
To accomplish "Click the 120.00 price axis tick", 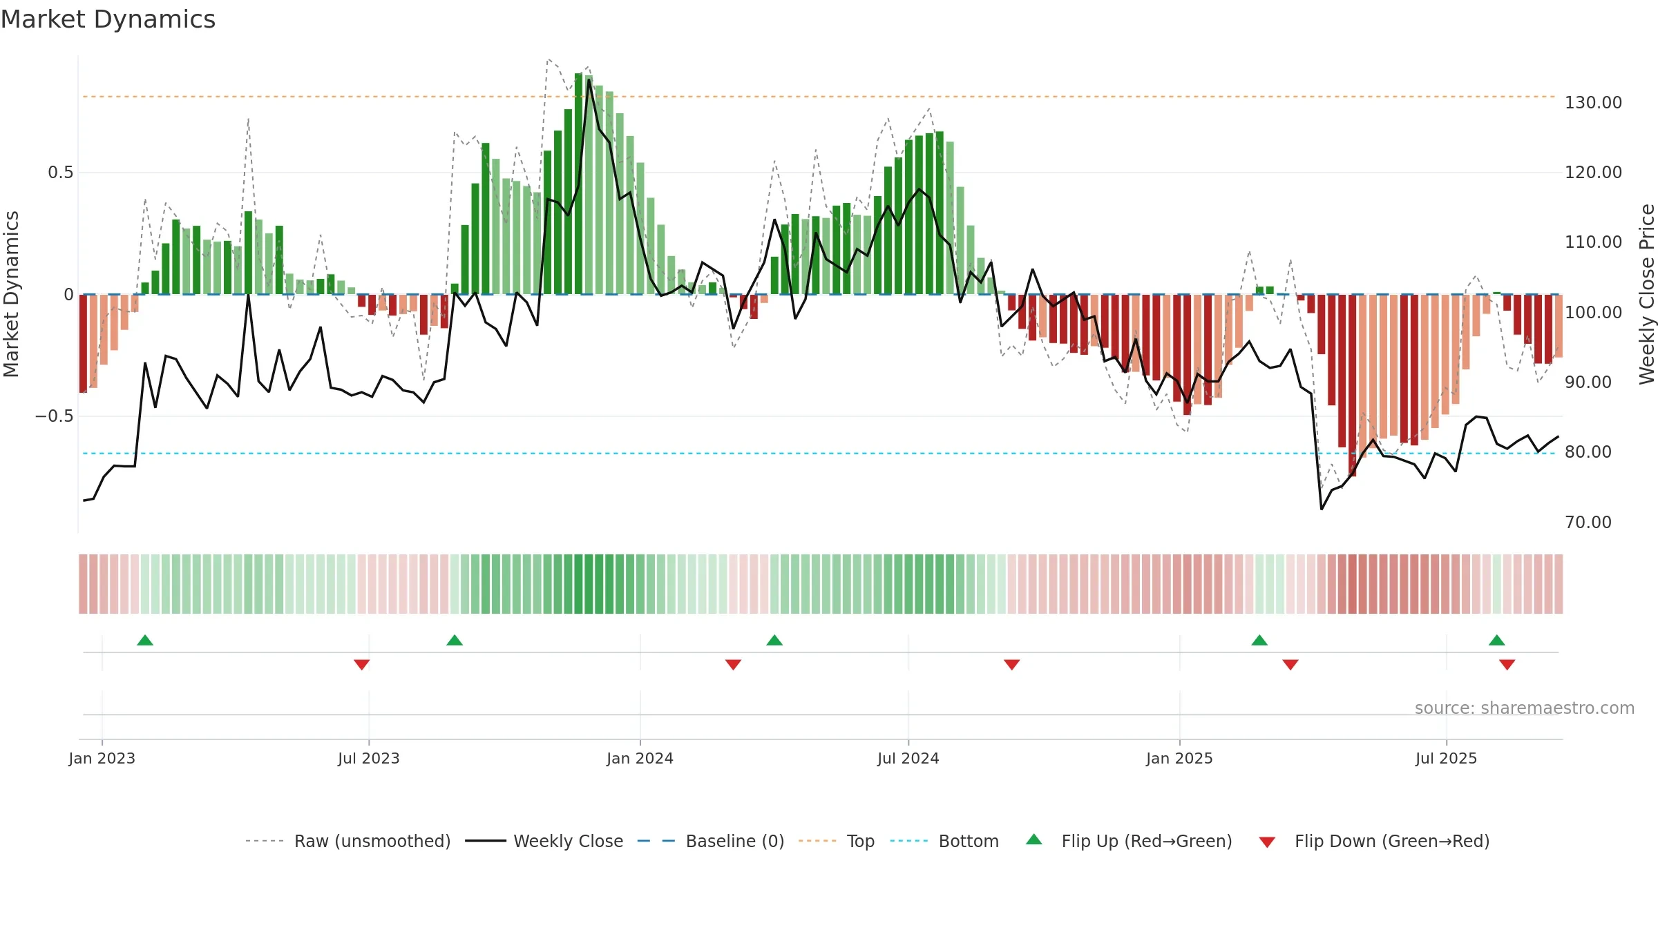I will pyautogui.click(x=1594, y=173).
